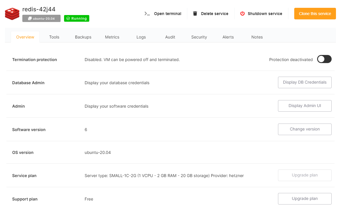Open the Audit tab
Image resolution: width=338 pixels, height=208 pixels.
[x=170, y=37]
